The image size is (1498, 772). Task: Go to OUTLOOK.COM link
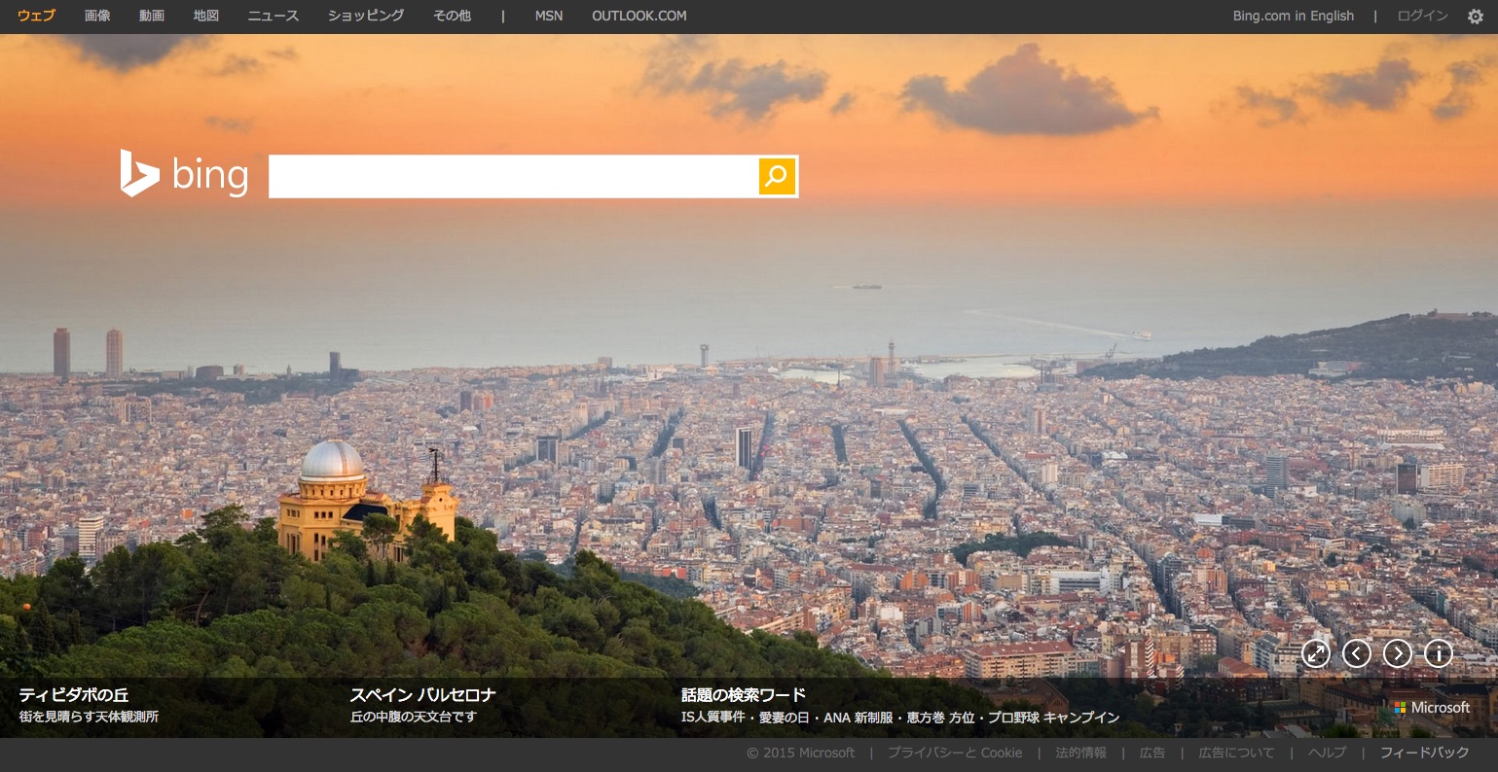point(639,16)
